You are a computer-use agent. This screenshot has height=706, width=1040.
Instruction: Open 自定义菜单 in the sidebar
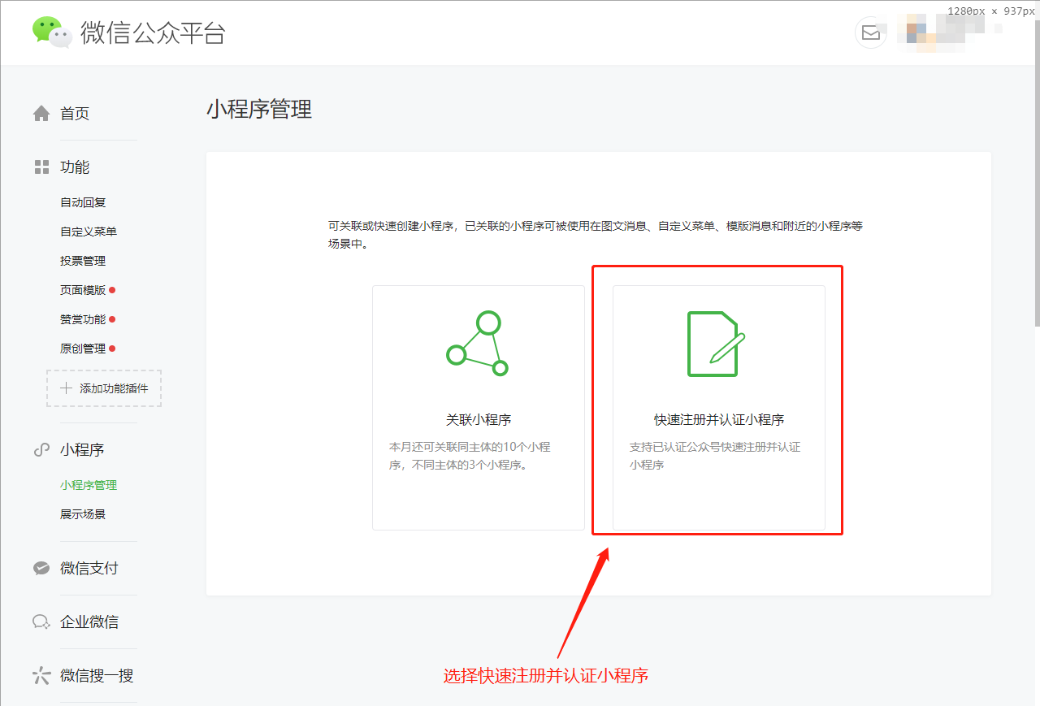(x=89, y=232)
